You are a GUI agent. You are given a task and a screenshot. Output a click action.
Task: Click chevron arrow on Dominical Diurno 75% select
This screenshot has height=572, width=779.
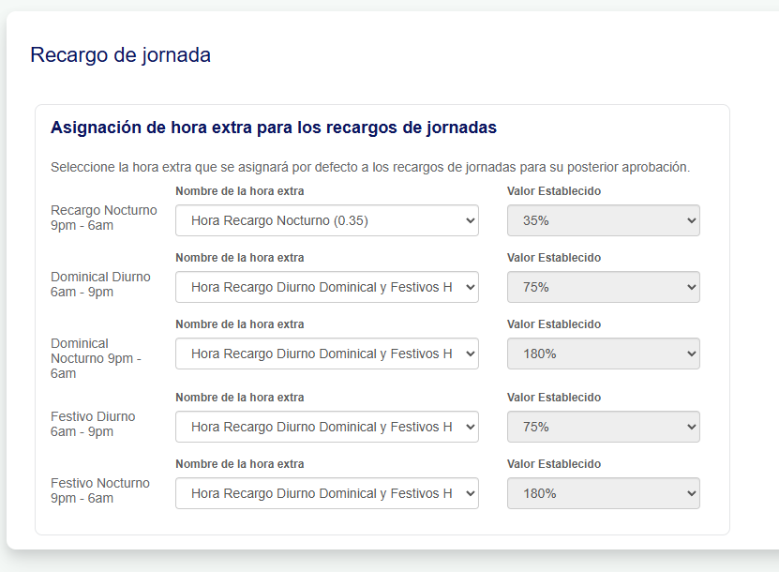click(x=691, y=287)
